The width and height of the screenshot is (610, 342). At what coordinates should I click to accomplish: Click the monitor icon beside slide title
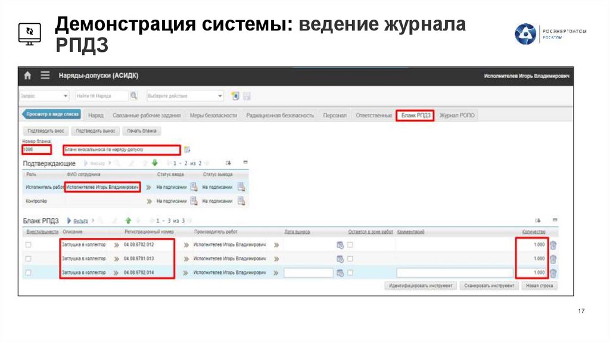30,34
